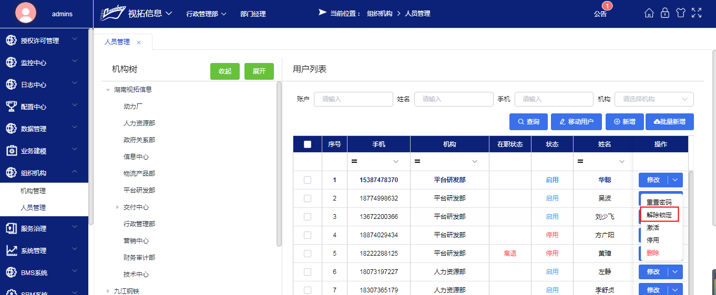Tick the checkbox for row 1
Screen dimensions: 716x295
pyautogui.click(x=308, y=180)
